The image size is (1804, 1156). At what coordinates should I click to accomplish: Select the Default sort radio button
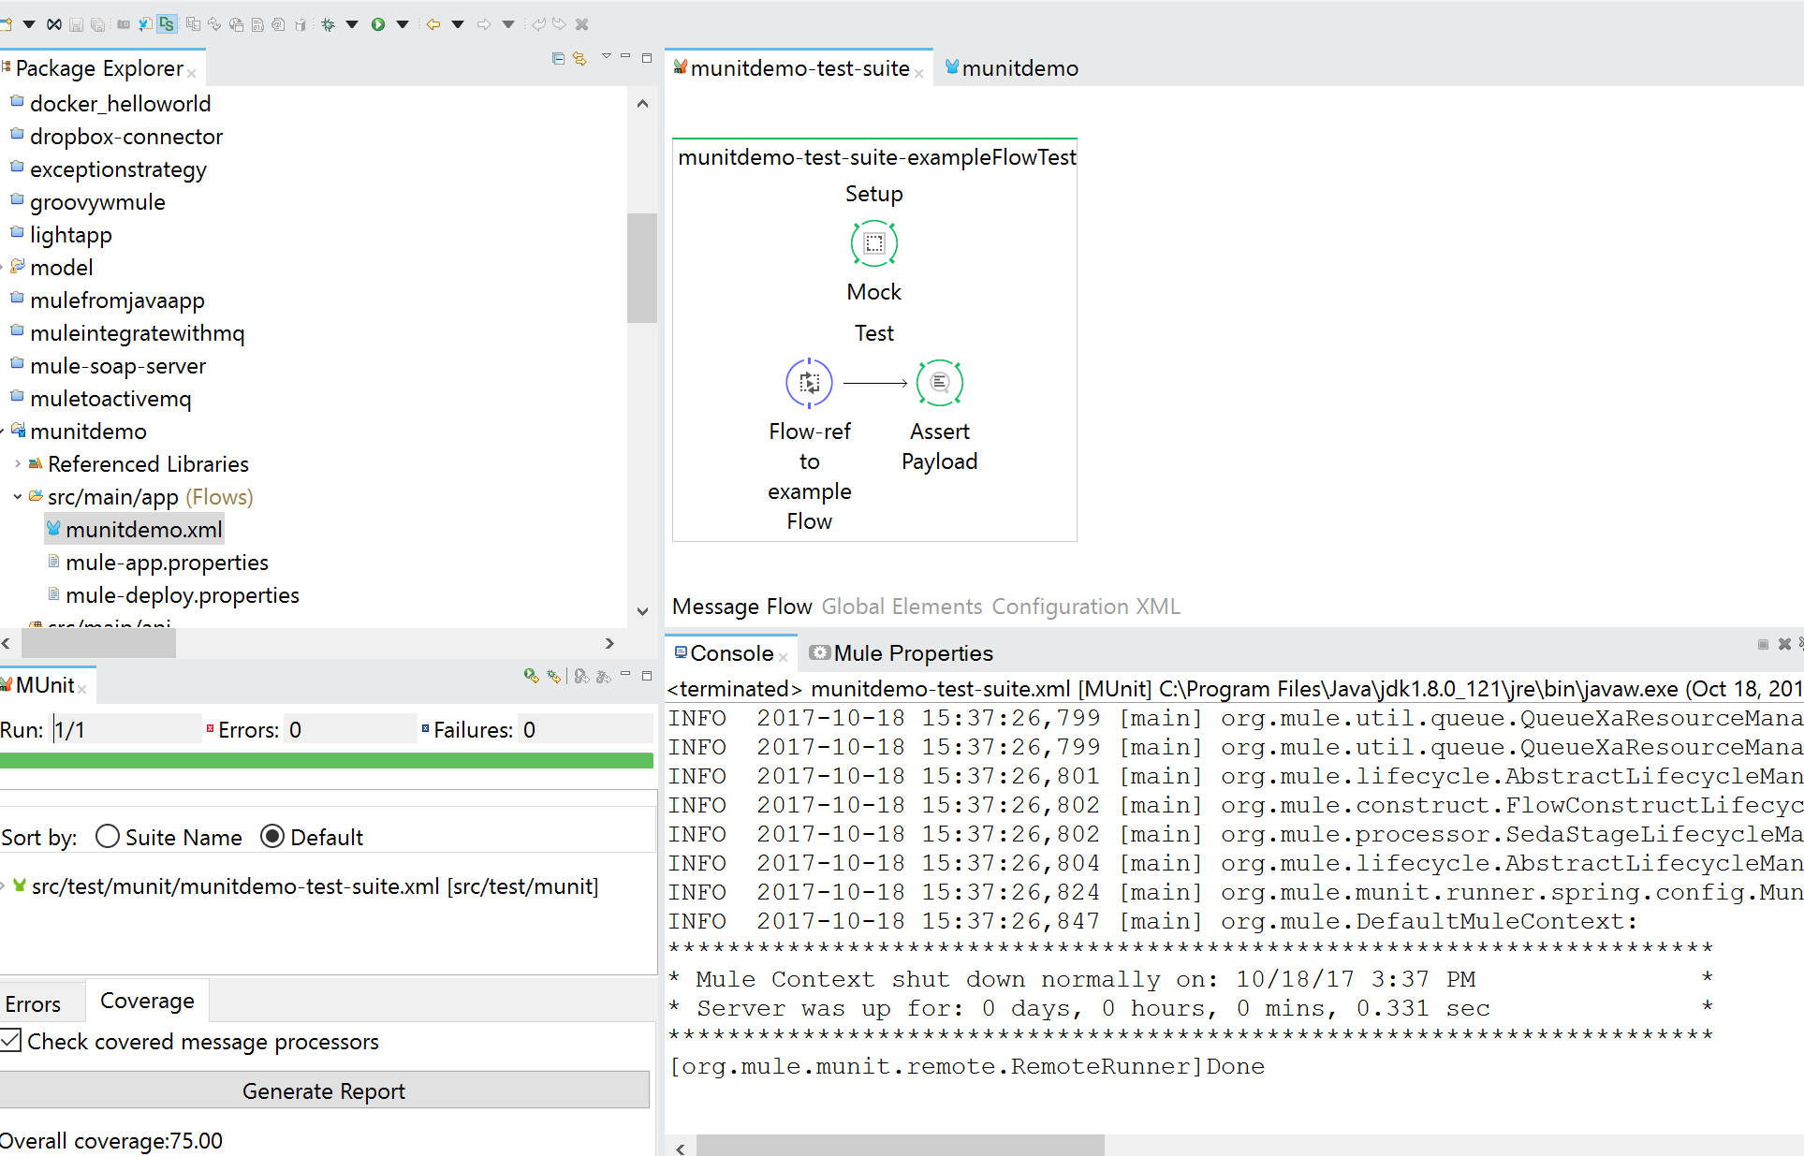[x=271, y=836]
